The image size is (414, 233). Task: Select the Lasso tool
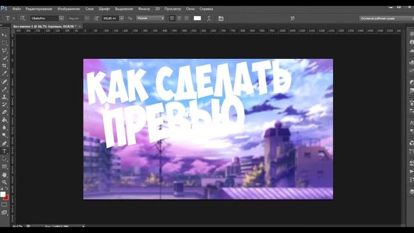click(5, 50)
